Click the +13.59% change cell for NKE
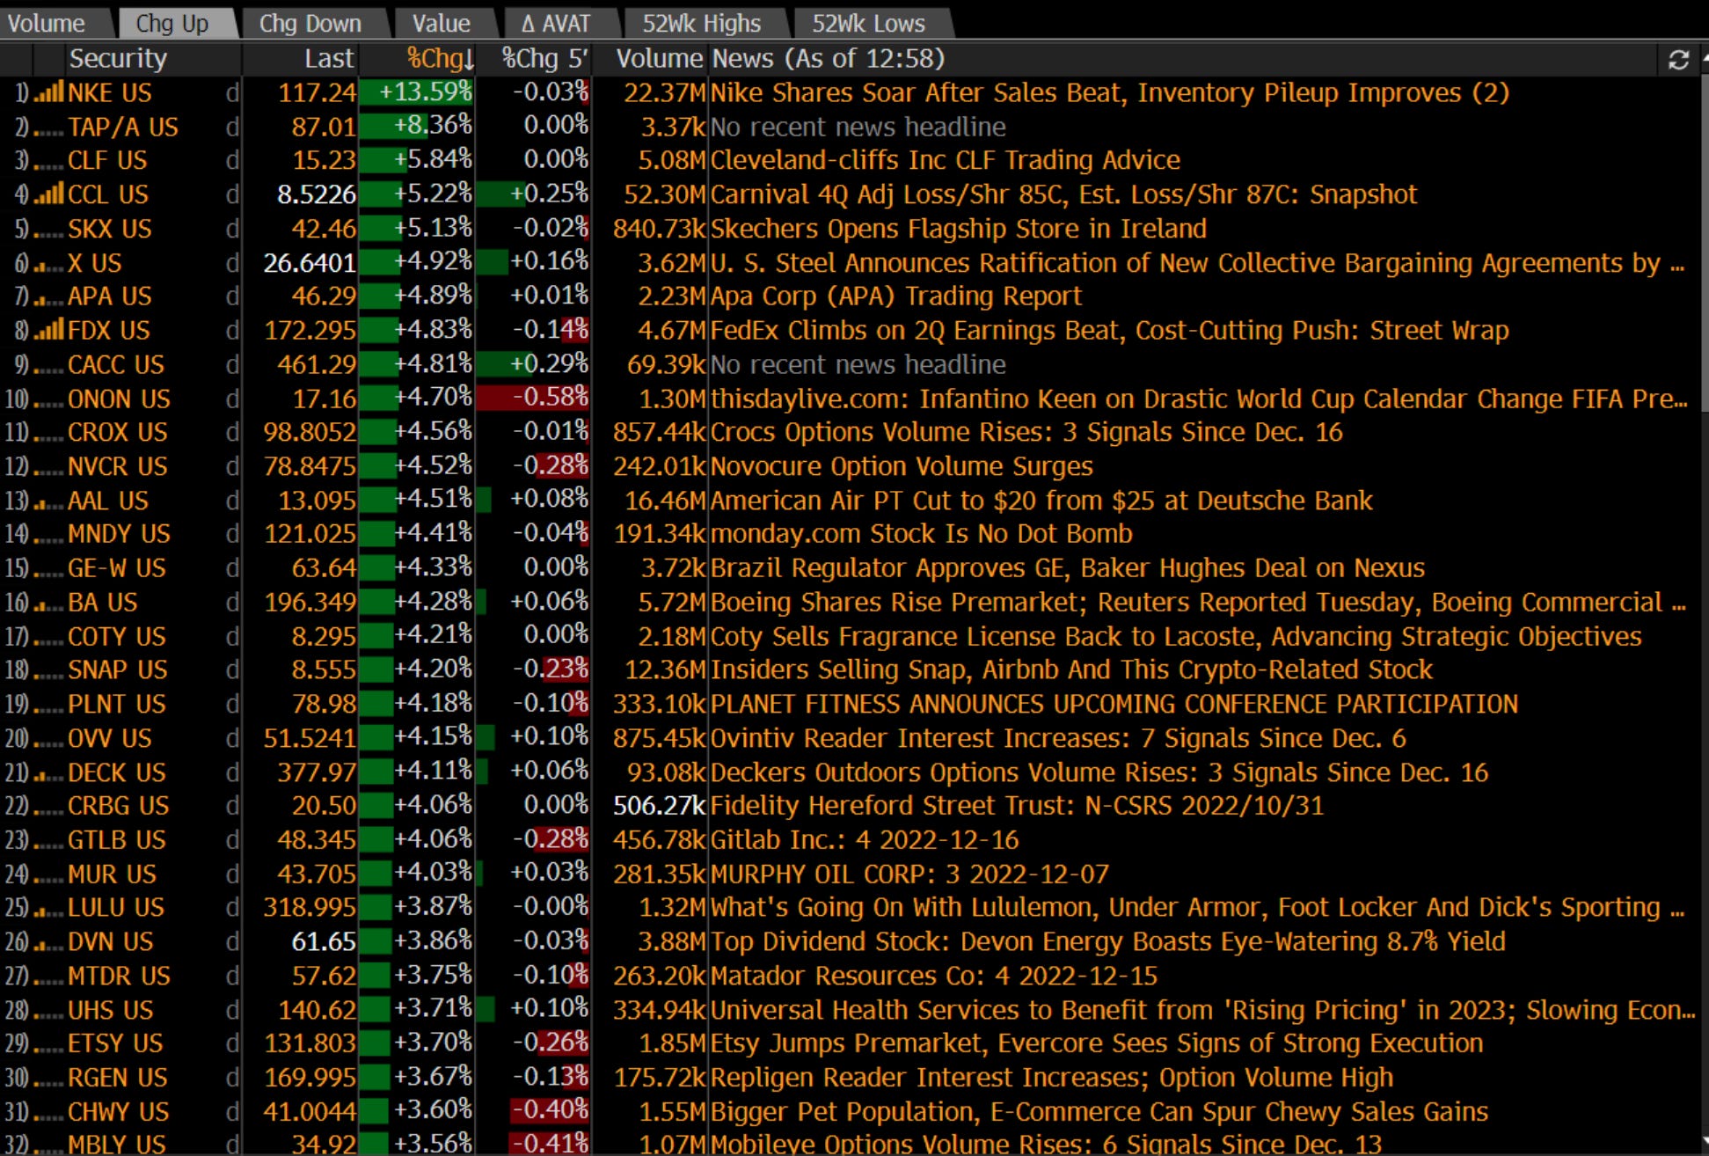 [x=417, y=92]
